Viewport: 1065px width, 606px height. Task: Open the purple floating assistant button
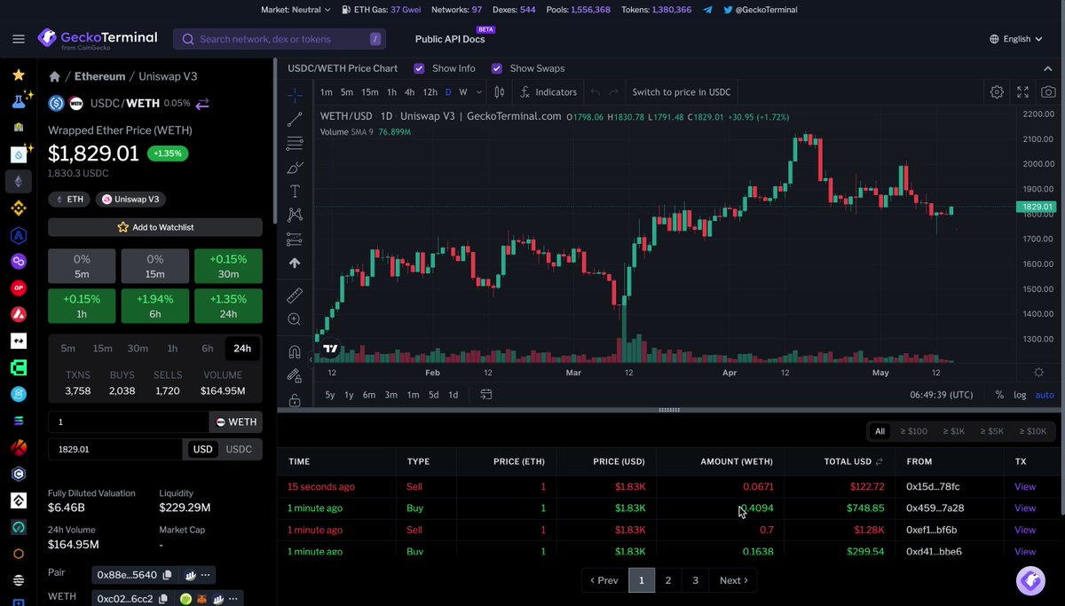point(1030,581)
